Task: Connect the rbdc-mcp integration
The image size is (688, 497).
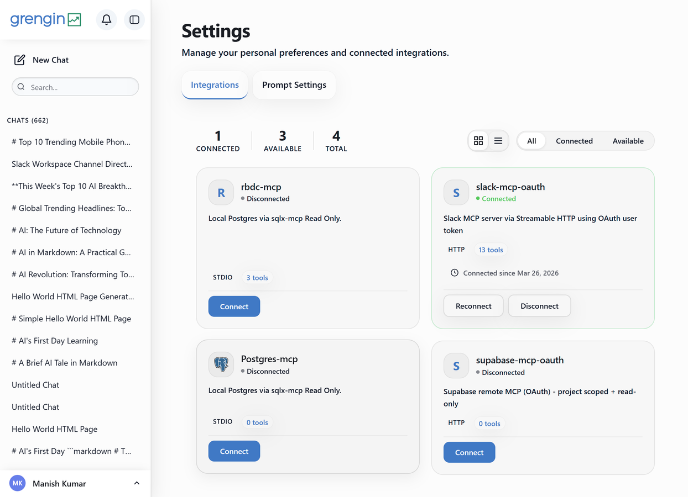Action: [234, 306]
